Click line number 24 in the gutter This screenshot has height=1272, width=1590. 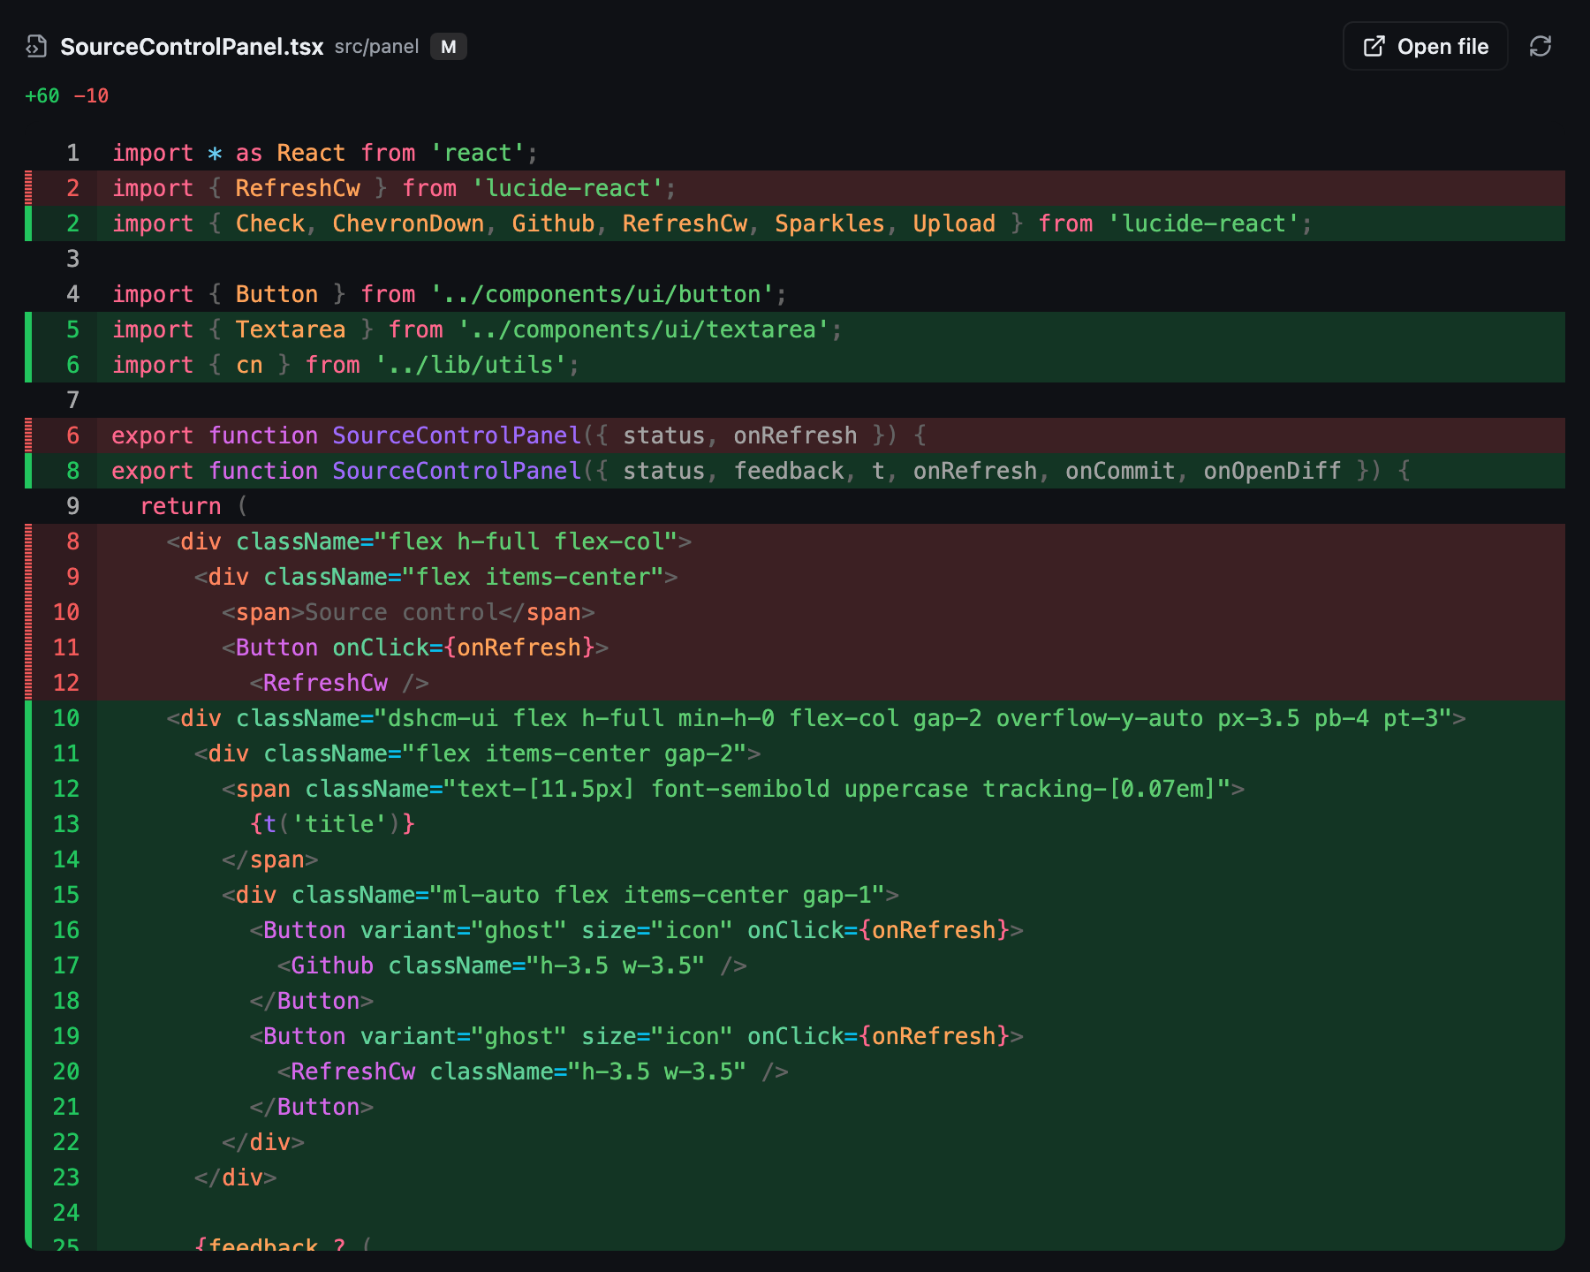[x=66, y=1213]
